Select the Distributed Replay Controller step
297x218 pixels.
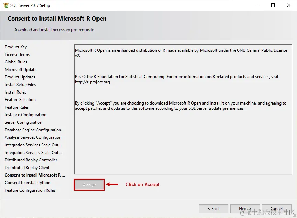(x=31, y=160)
